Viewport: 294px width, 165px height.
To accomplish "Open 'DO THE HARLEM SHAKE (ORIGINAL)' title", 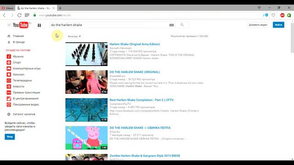I will [x=135, y=72].
